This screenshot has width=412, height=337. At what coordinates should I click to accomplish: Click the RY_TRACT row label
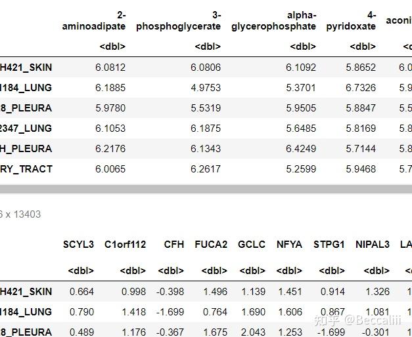[26, 169]
